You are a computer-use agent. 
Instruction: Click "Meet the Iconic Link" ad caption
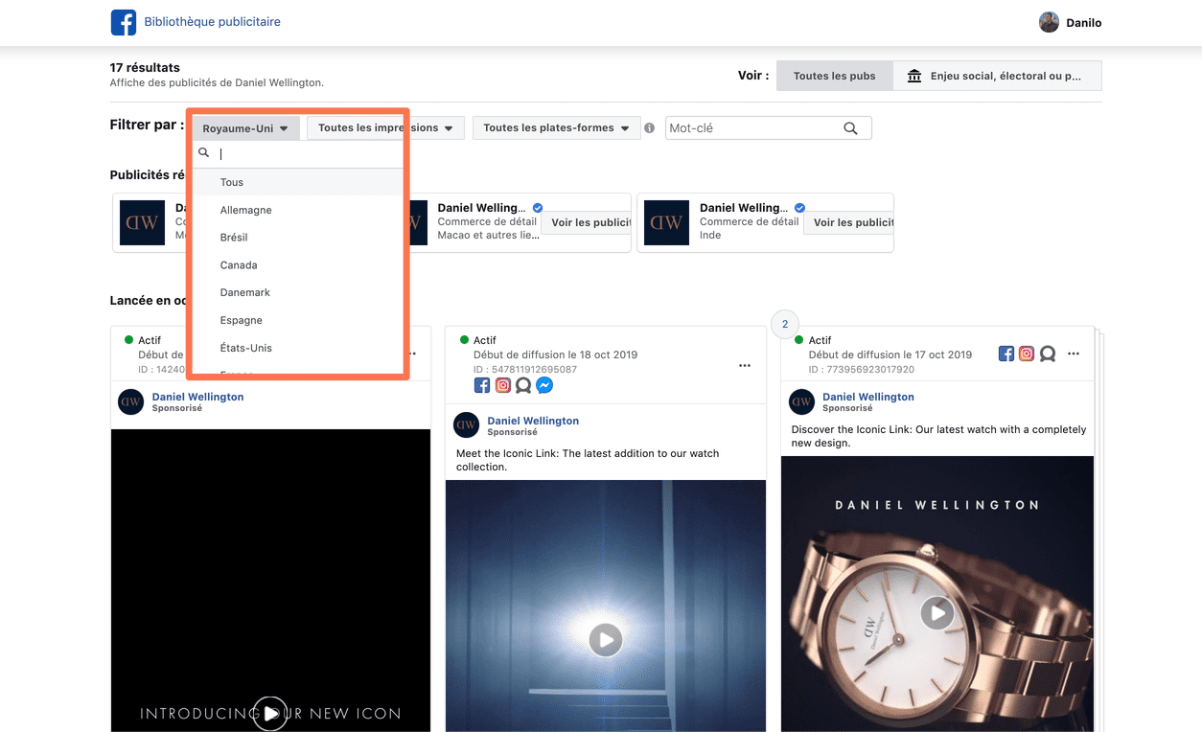coord(588,460)
